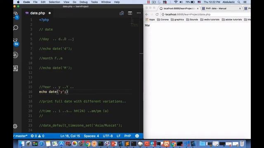Click Chrome reload button
The width and height of the screenshot is (264, 148).
(157, 14)
